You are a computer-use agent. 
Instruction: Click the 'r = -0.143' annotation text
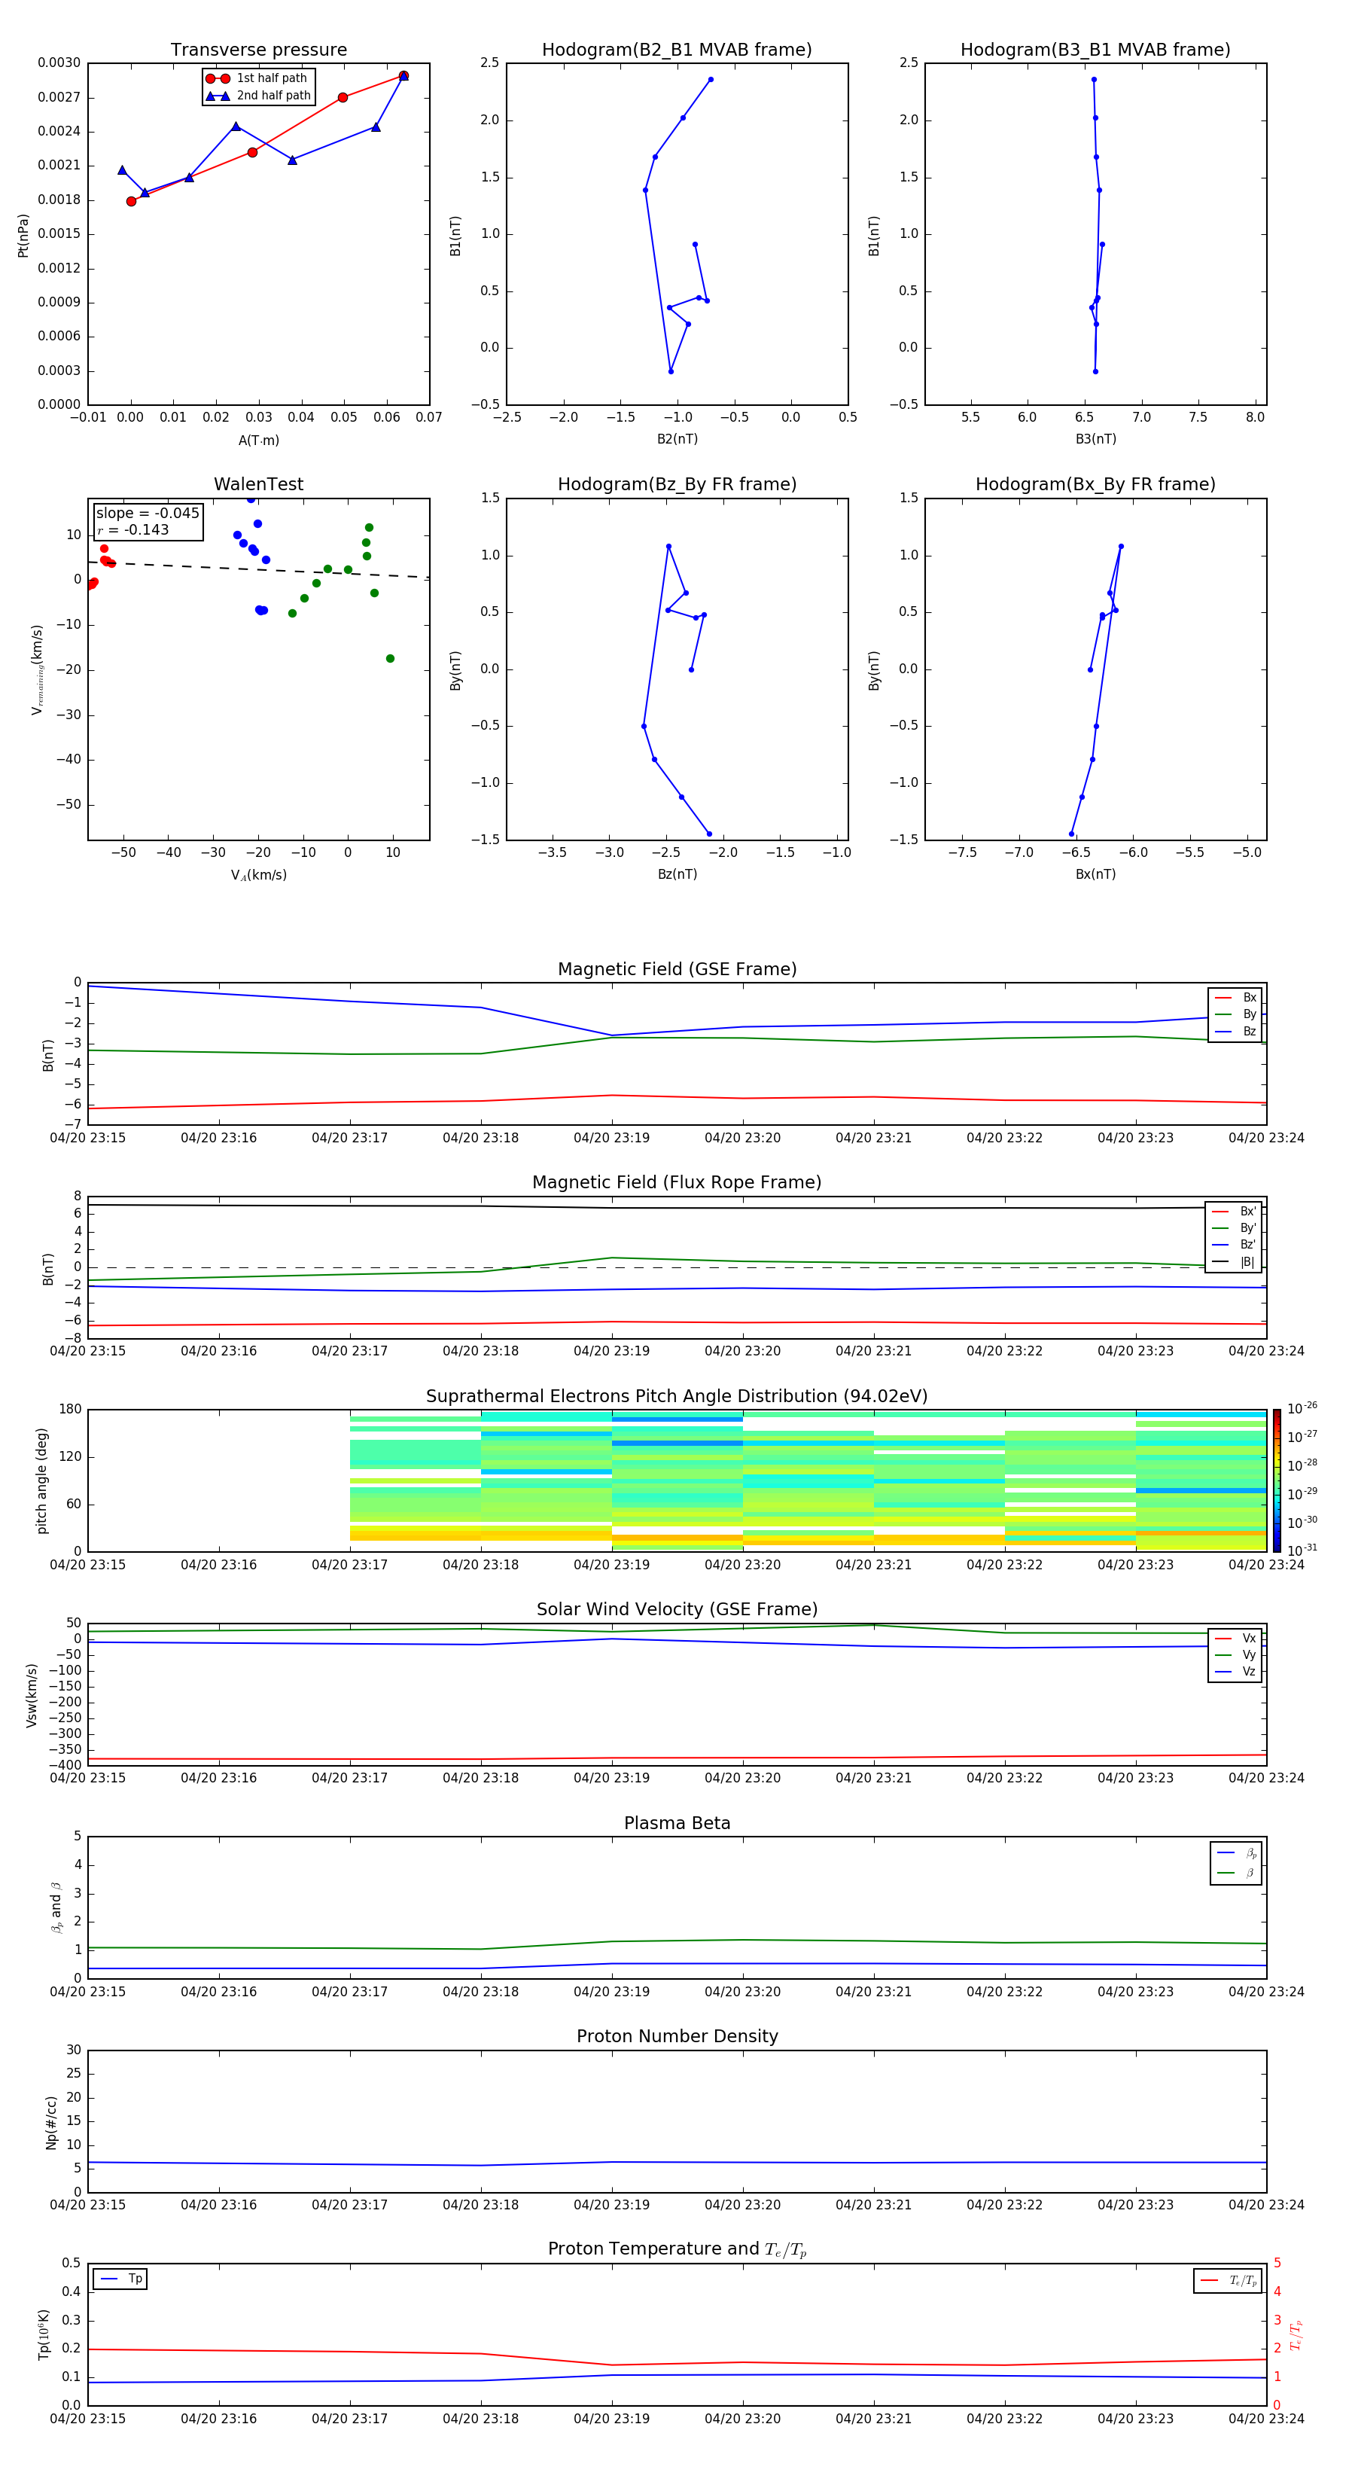(x=133, y=529)
